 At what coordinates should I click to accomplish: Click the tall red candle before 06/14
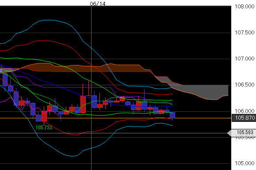pyautogui.click(x=83, y=104)
